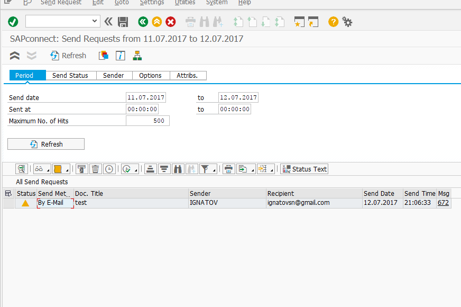Click the Maximum No. of Hits field
The width and height of the screenshot is (461, 307).
point(147,121)
